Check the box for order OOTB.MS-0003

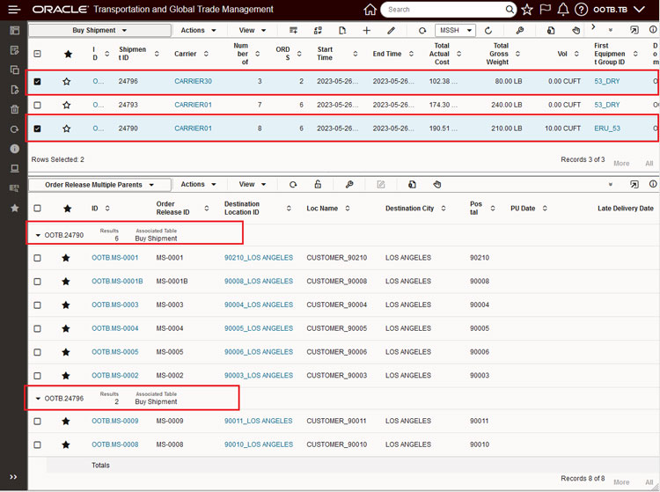tap(37, 305)
